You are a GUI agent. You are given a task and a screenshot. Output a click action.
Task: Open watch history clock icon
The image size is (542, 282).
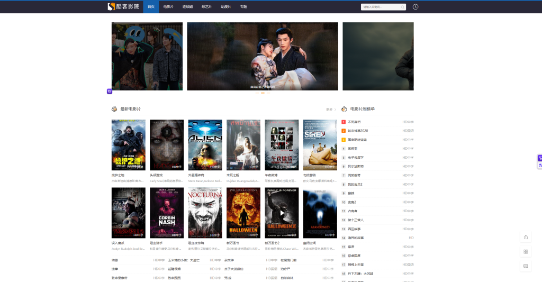pos(415,7)
